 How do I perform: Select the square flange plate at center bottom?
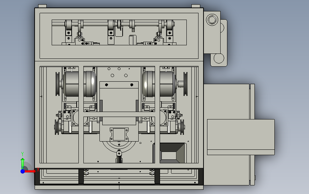(x=119, y=134)
